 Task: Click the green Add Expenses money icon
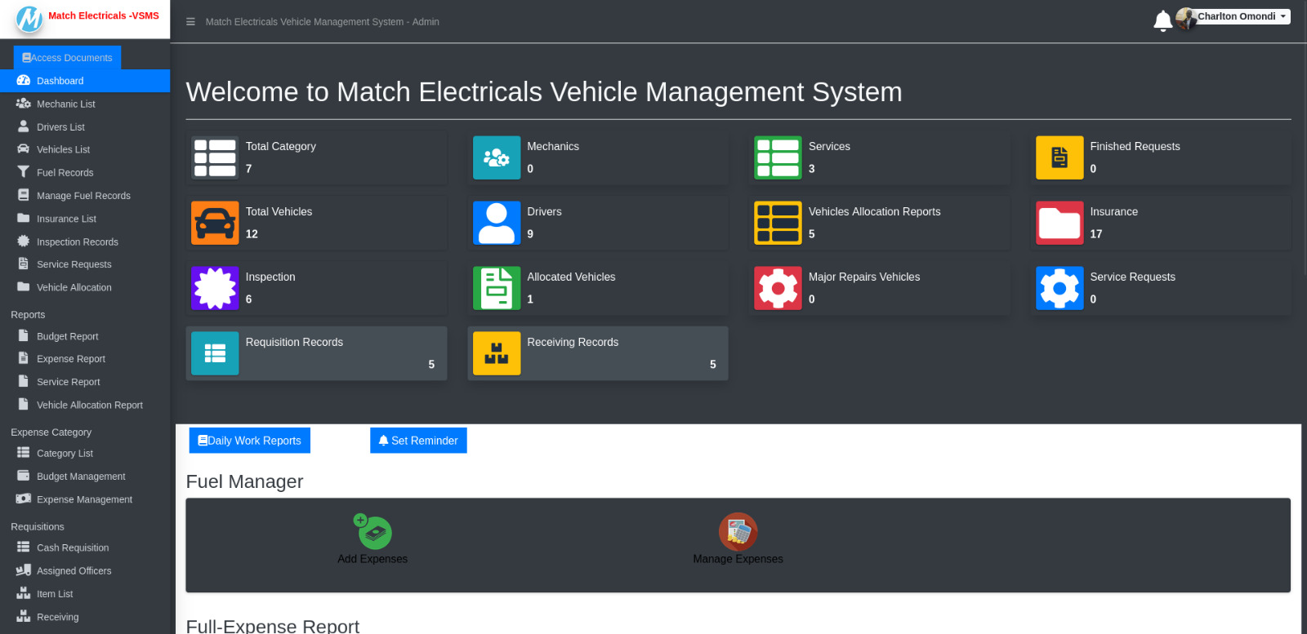(372, 531)
